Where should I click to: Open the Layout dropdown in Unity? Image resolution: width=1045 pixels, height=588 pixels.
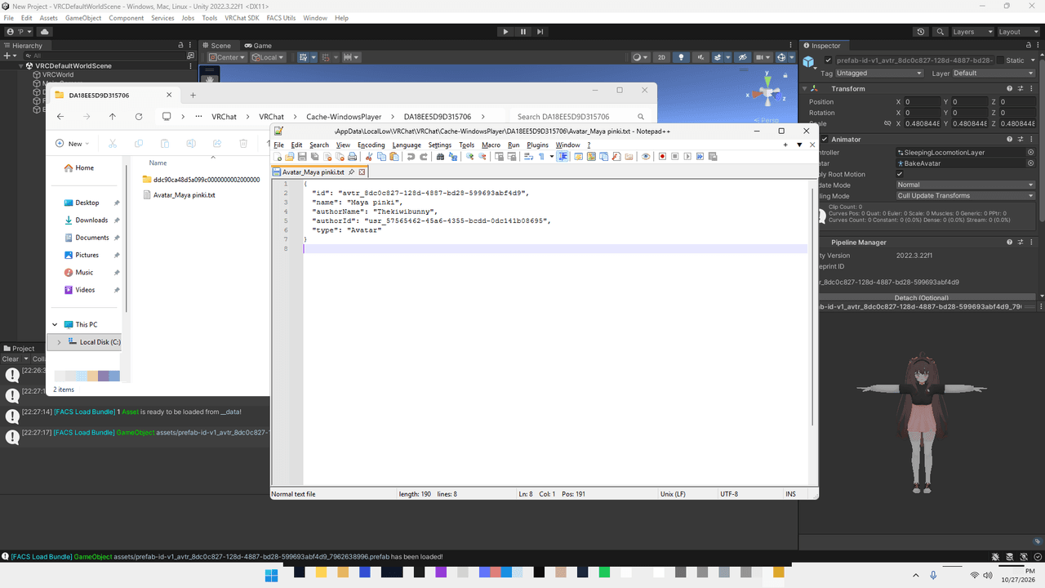1019,32
